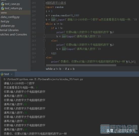Viewport: 139px width, 136px height.
Task: Select the venv folder
Action: [4, 13]
